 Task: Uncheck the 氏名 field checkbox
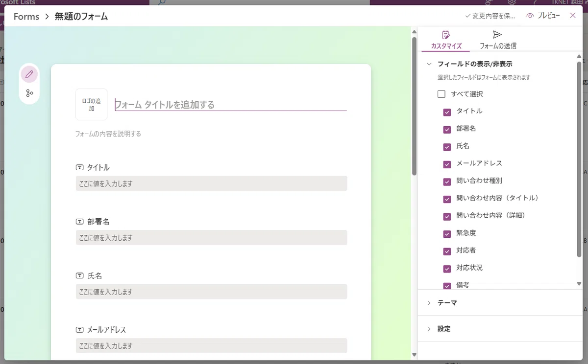coord(447,147)
